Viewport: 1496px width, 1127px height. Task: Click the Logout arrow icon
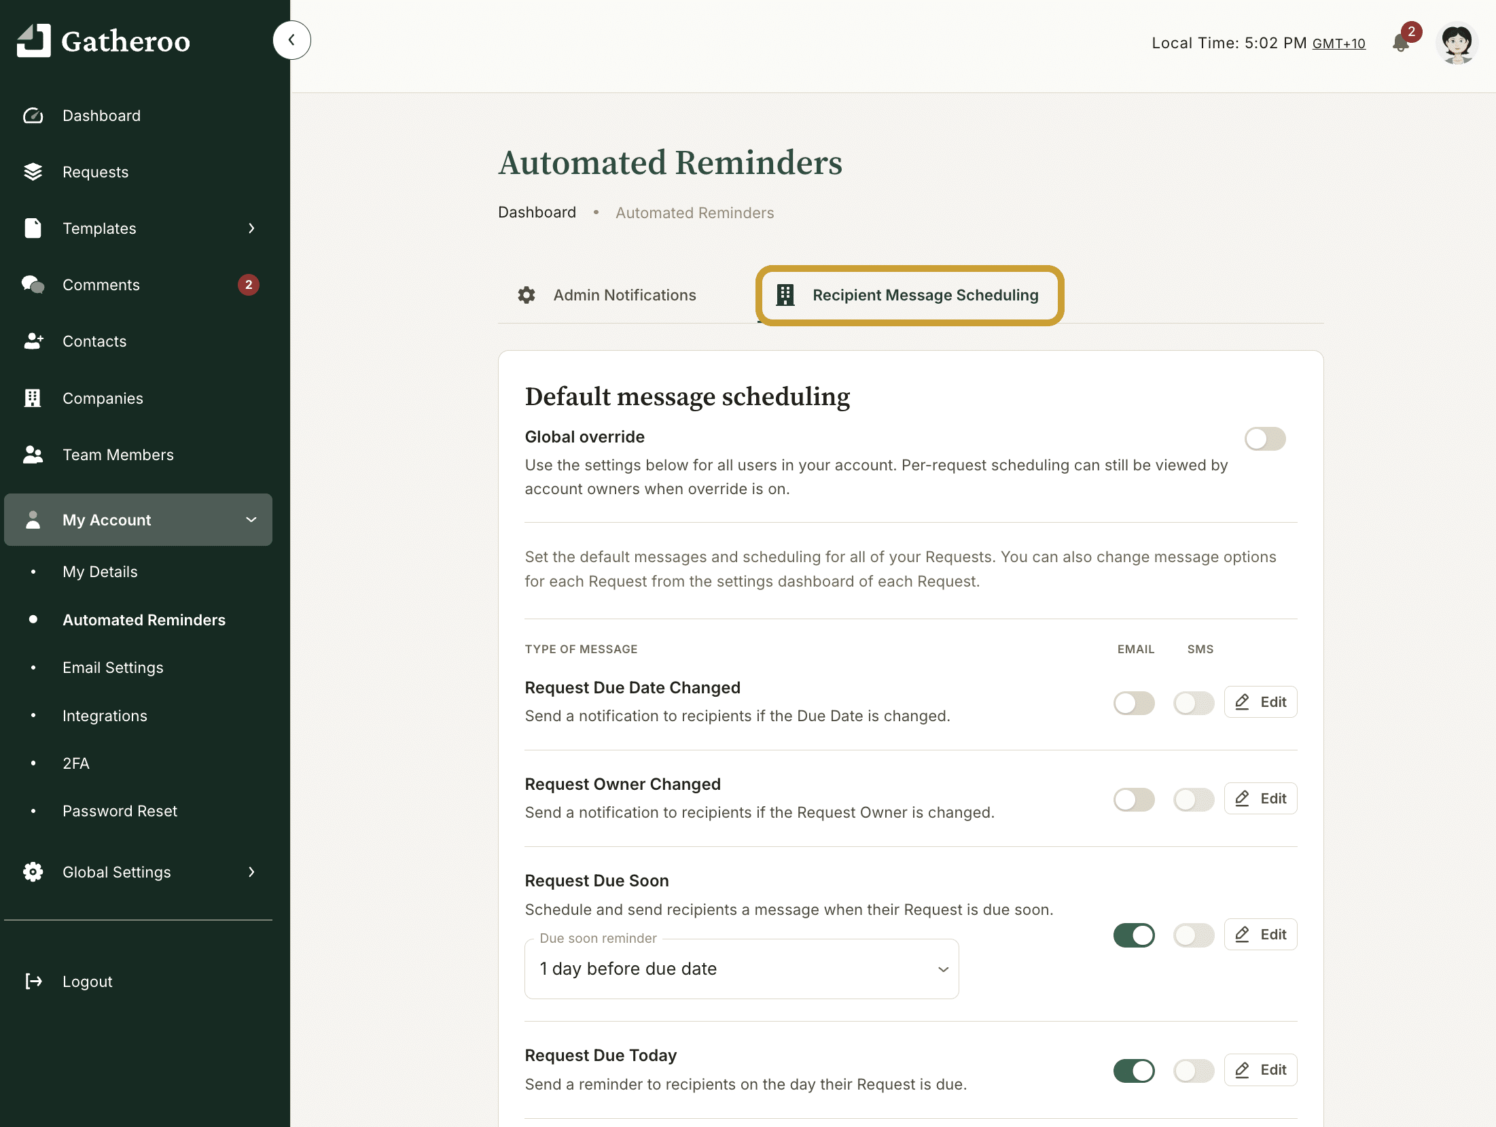coord(33,982)
